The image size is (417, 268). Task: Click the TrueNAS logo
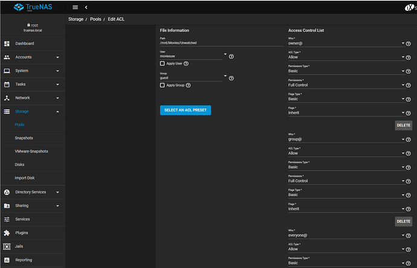pyautogui.click(x=33, y=7)
